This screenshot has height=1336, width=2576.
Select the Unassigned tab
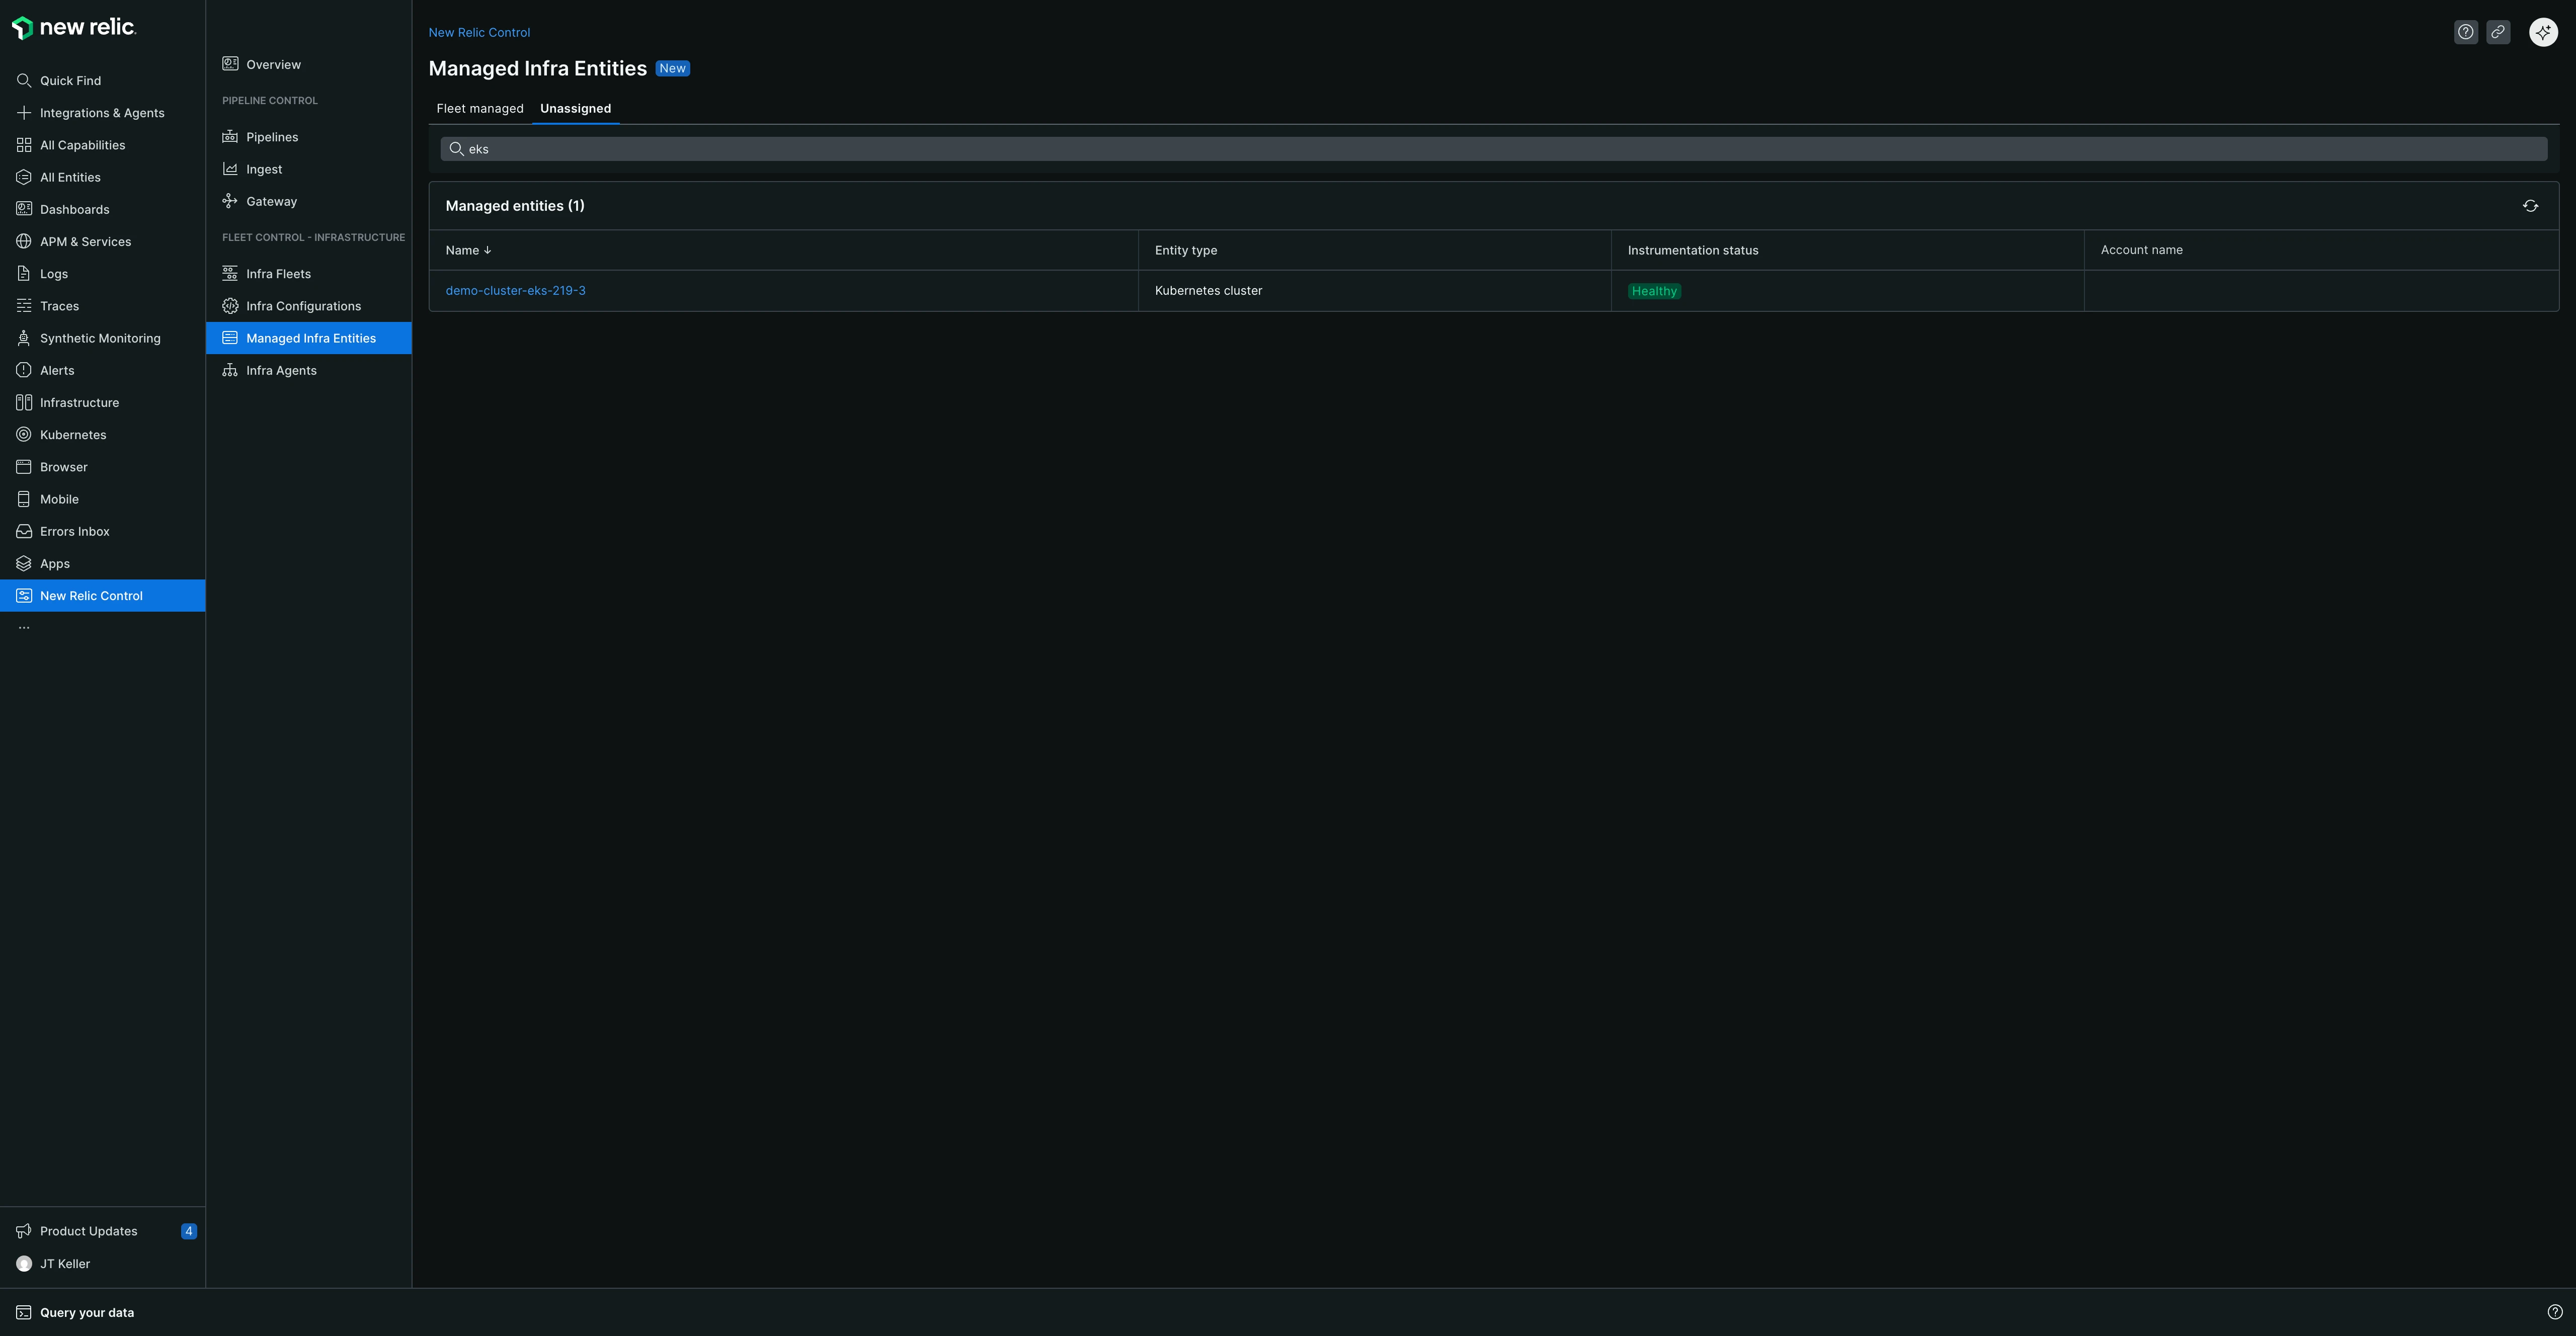click(x=575, y=108)
